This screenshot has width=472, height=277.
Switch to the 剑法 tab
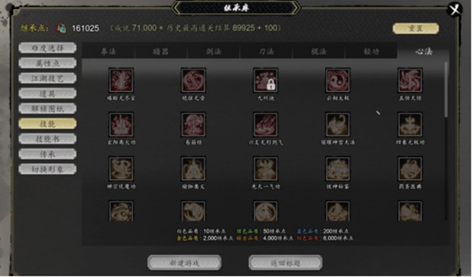tap(214, 51)
